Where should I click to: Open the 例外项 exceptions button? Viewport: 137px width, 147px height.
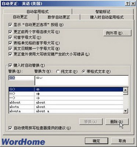pyautogui.click(x=117, y=33)
